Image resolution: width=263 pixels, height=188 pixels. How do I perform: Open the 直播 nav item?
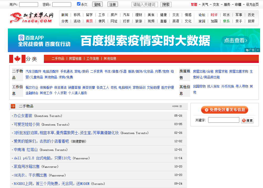pyautogui.click(x=163, y=21)
